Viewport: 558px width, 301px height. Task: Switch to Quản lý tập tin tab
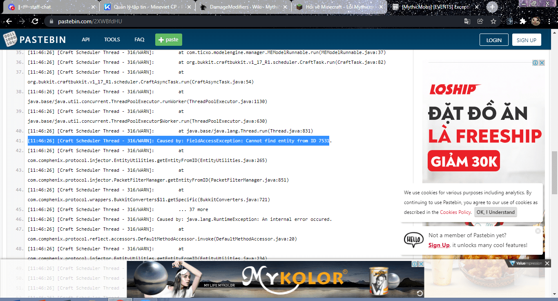pyautogui.click(x=147, y=7)
